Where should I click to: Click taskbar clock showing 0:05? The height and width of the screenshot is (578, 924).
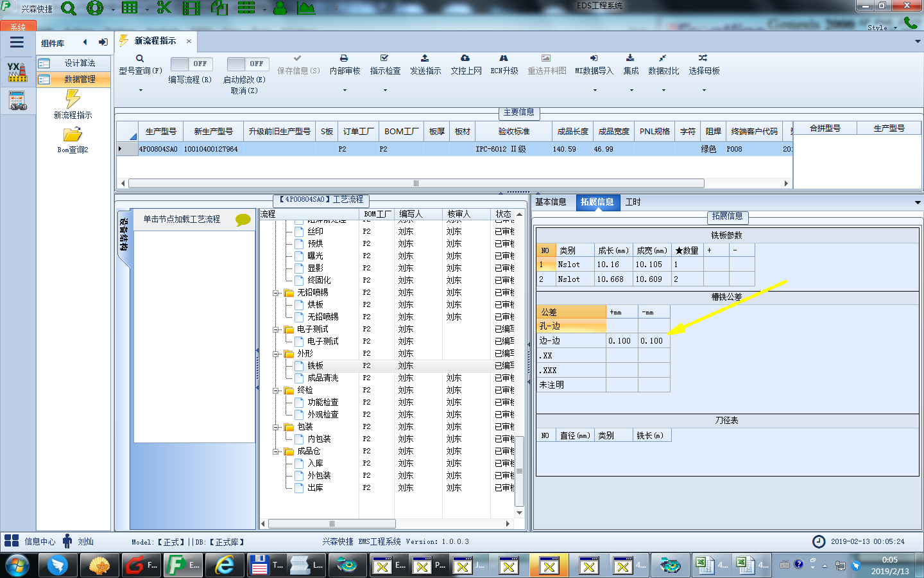click(890, 560)
